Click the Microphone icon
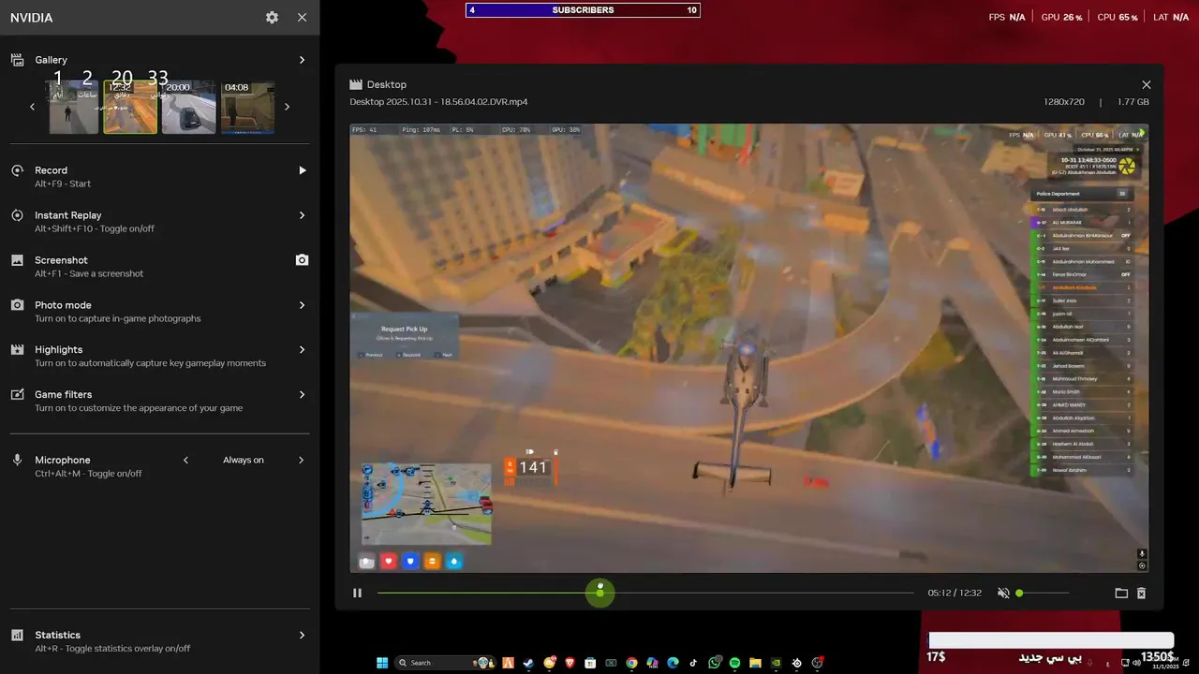The image size is (1199, 674). click(x=17, y=461)
